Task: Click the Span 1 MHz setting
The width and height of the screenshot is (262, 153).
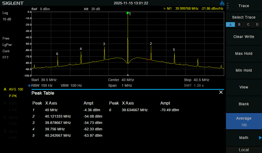Action: pos(120,86)
